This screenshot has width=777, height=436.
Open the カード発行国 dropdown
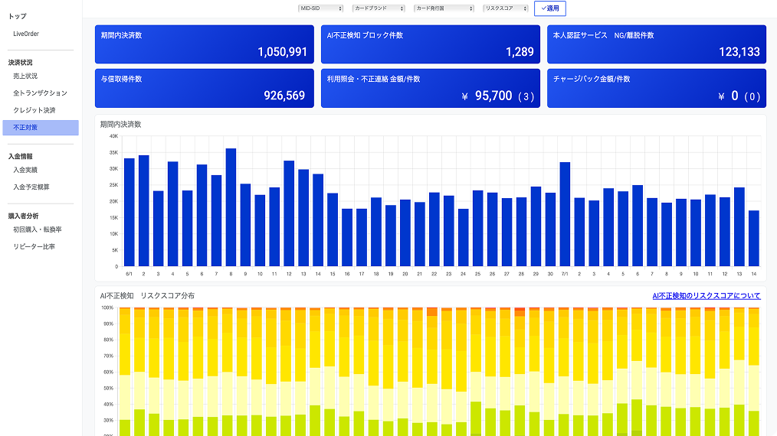point(444,8)
